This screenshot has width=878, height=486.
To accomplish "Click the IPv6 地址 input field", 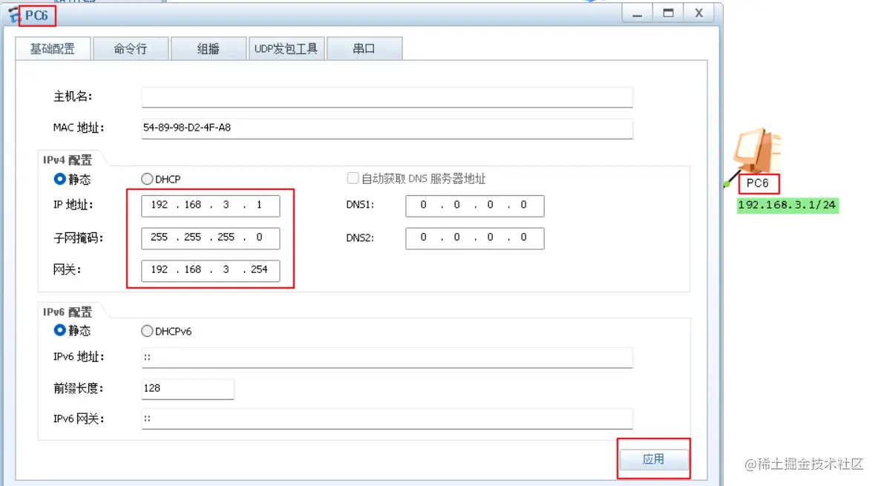I will click(x=387, y=358).
